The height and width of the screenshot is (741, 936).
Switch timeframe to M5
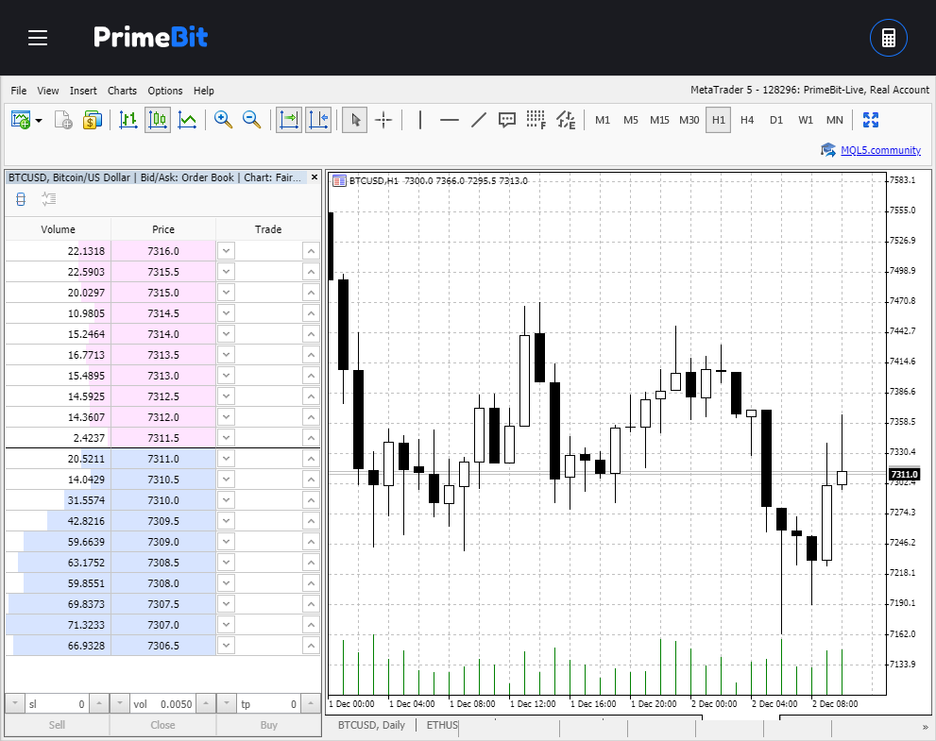tap(630, 120)
